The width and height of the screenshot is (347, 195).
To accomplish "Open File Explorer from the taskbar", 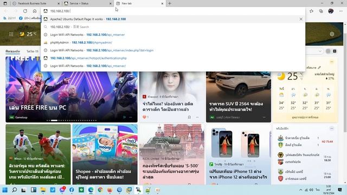I will (43, 190).
